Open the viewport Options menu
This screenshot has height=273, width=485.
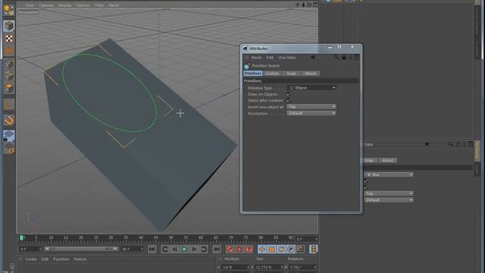point(83,5)
